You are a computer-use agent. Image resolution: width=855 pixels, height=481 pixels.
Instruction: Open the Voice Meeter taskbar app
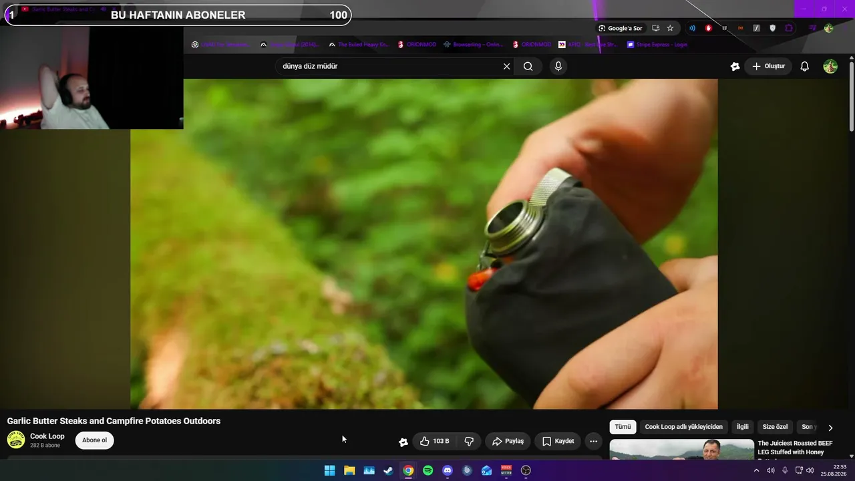(506, 470)
